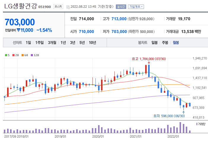
Task: Select the 1주일 line chart tab
Action: pyautogui.click(x=39, y=43)
